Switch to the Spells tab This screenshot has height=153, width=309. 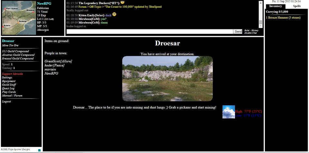coord(297,6)
